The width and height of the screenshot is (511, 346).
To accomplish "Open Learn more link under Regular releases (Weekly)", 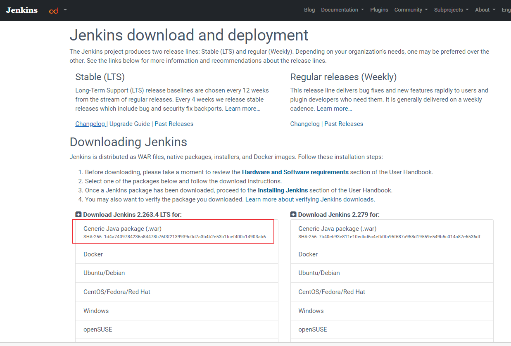I will coord(335,109).
